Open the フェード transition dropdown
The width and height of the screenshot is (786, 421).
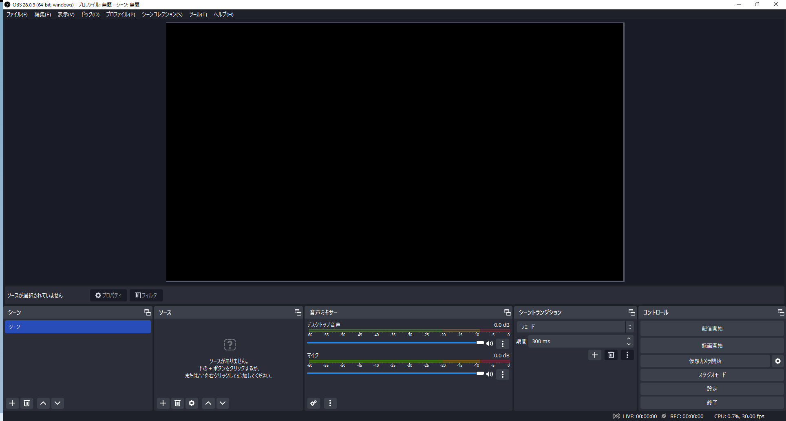[x=575, y=327]
